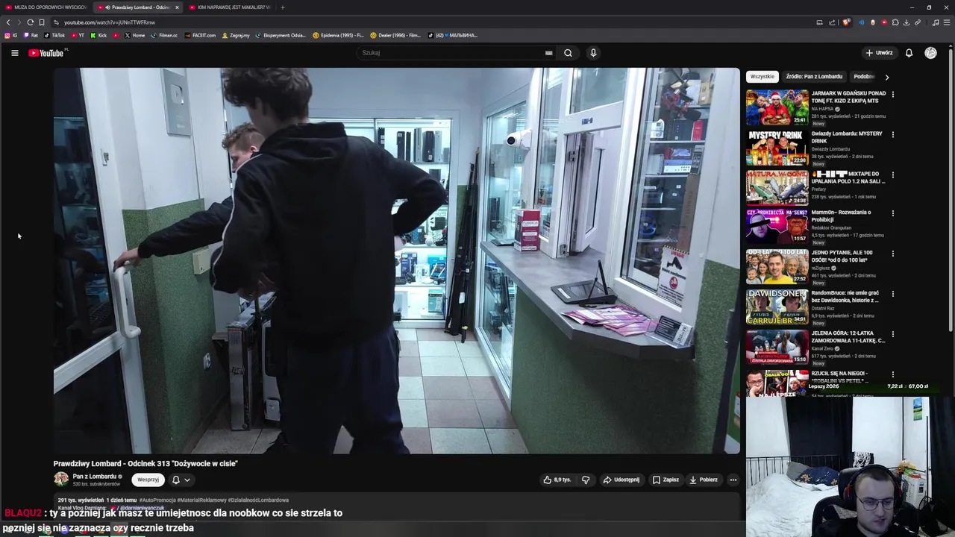Select the Podobne filter chip
955x537 pixels.
[x=864, y=77]
